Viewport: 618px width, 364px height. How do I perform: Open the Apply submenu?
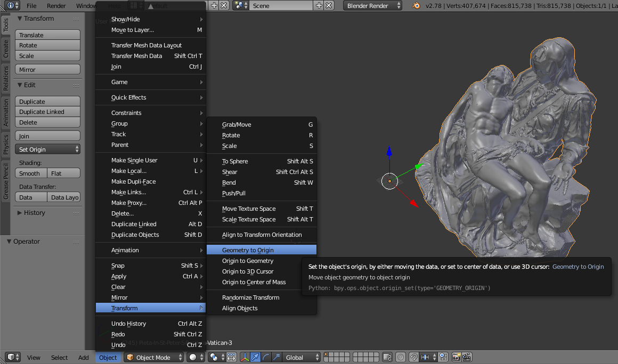(151, 276)
